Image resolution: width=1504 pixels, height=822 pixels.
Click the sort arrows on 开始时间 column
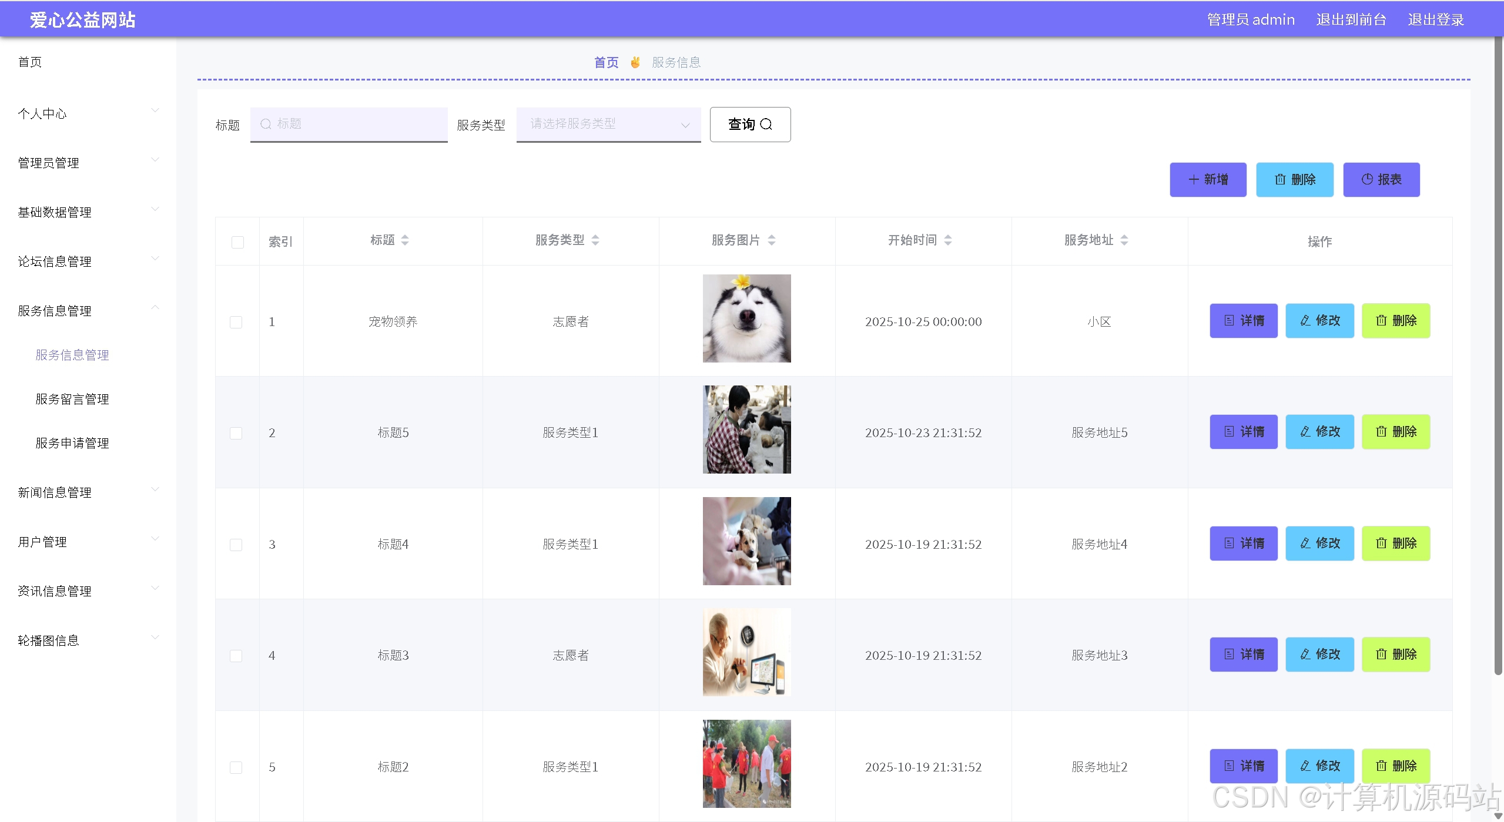pyautogui.click(x=948, y=240)
